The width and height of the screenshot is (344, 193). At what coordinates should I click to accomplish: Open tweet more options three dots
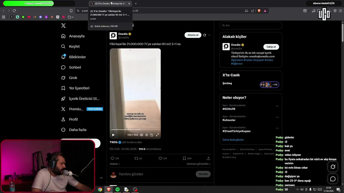pyautogui.click(x=209, y=35)
